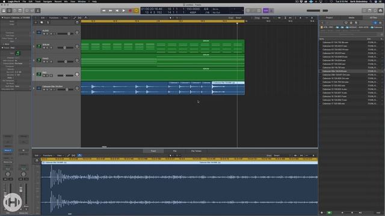The height and width of the screenshot is (216, 385).
Task: Toggle input monitoring on the AUDIO track
Action: (54, 34)
